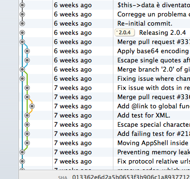Viewport: 190px width, 179px height.
Task: Select the 'Add failing test for #218' message
Action: (154, 134)
